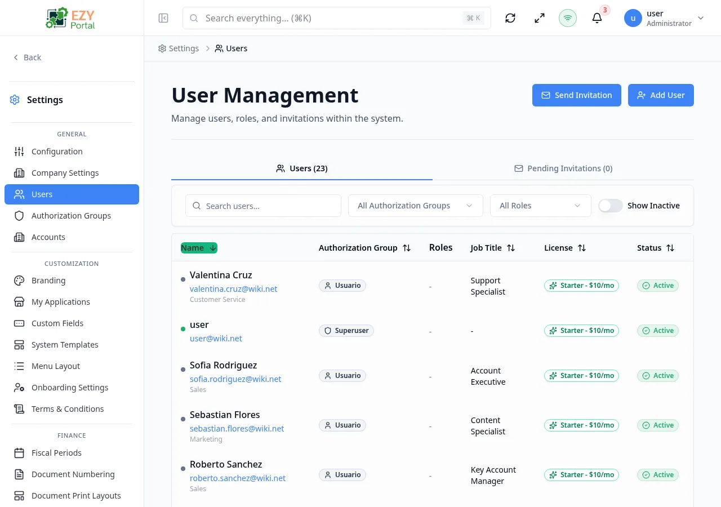This screenshot has height=507, width=721.
Task: Open Authorization Groups menu item
Action: [x=72, y=216]
